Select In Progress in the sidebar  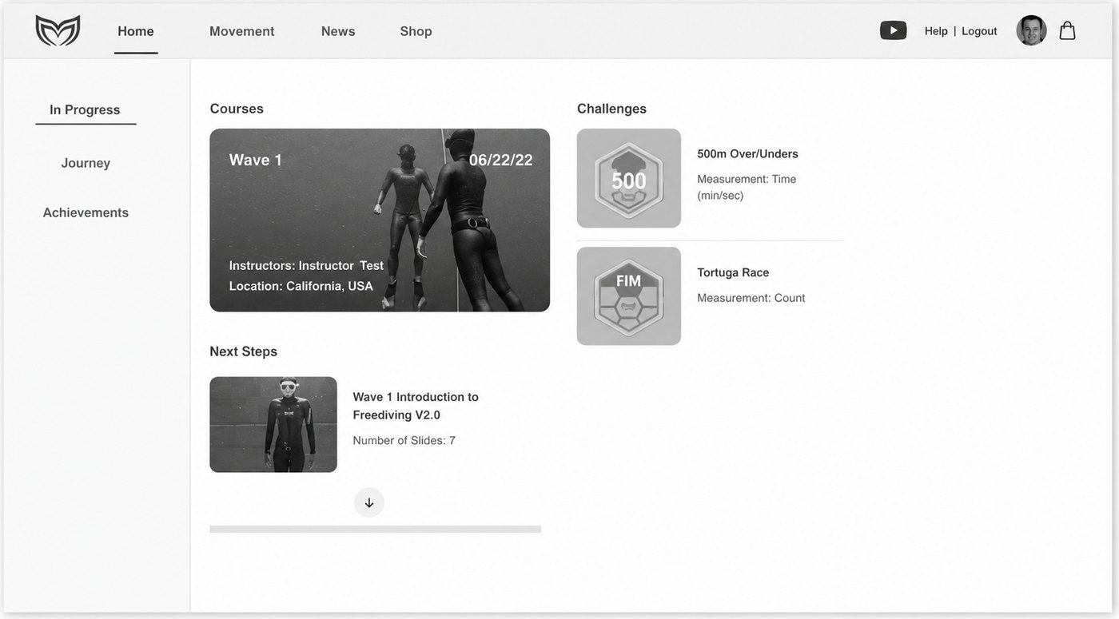[x=85, y=109]
